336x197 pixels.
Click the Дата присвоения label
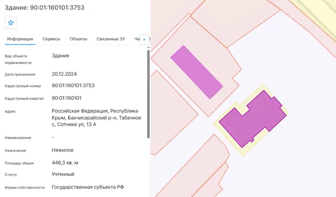click(20, 75)
